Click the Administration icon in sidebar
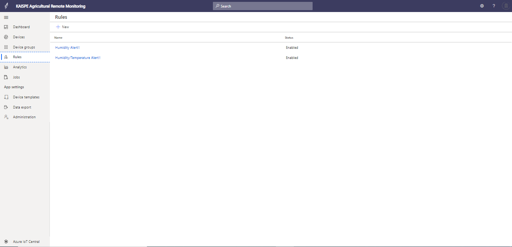Image resolution: width=512 pixels, height=247 pixels. tap(6, 117)
